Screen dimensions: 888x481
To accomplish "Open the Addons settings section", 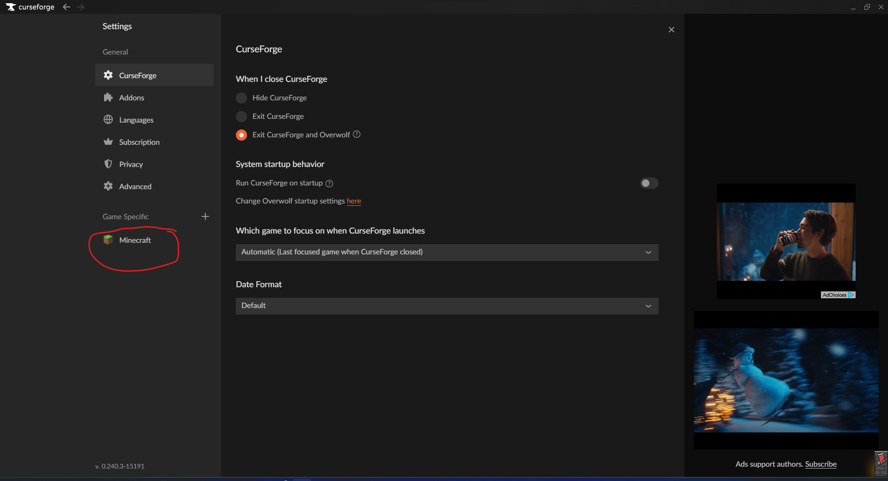I will [132, 98].
